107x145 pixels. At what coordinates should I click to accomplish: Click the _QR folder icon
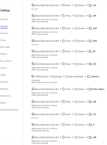point(90,137)
